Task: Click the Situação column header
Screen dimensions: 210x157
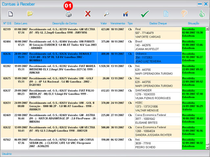Action: (x=193, y=23)
